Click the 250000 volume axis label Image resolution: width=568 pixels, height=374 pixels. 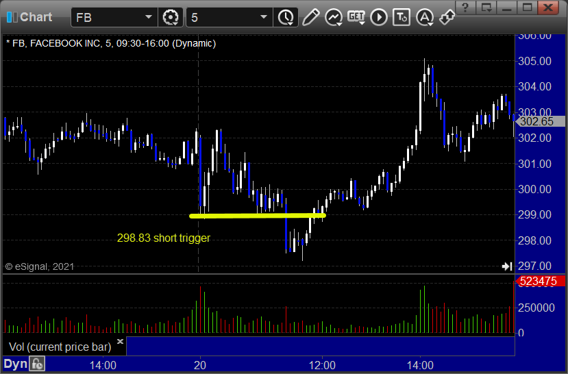tap(536, 308)
